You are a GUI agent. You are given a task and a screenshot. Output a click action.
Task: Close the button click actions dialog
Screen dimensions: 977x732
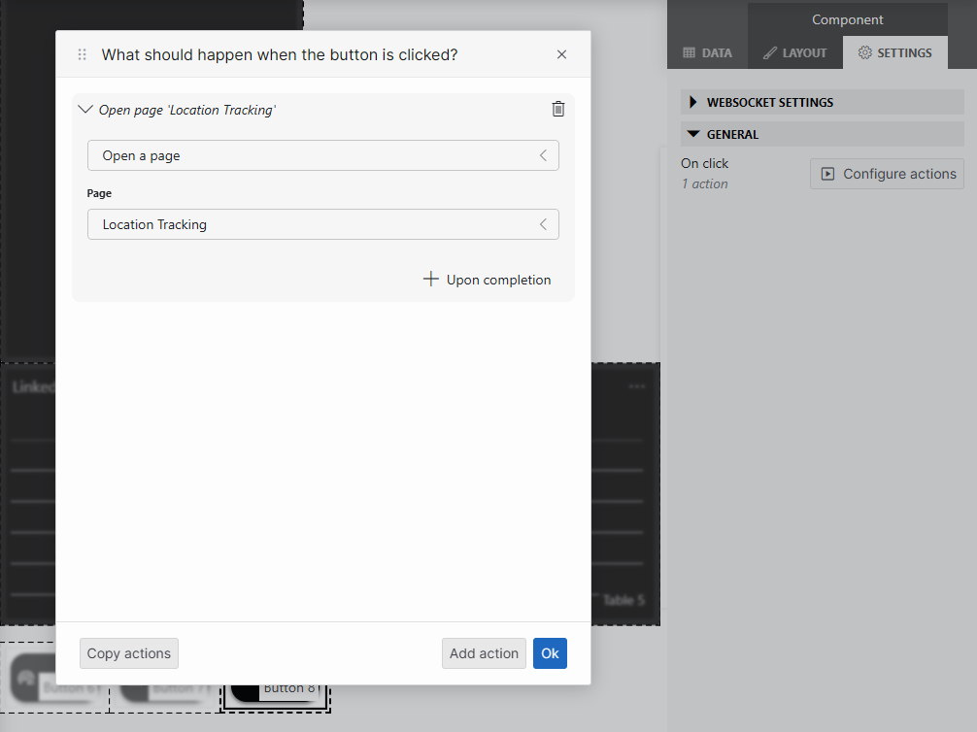pos(561,54)
